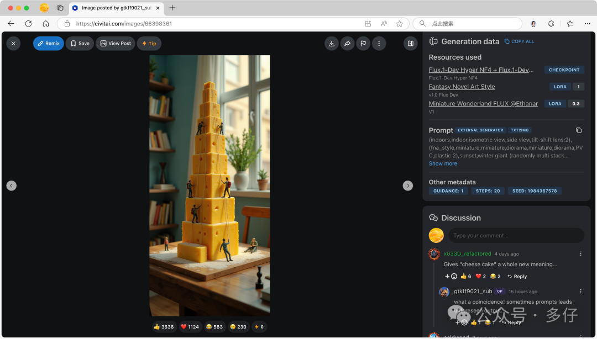Close the image viewer with the X button
The height and width of the screenshot is (339, 597).
tap(13, 44)
